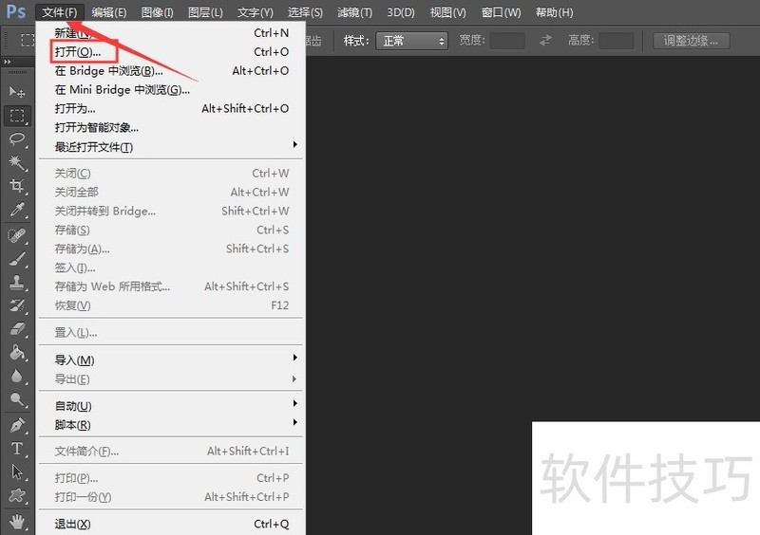Open the 样式 style dropdown
This screenshot has width=760, height=535.
411,41
